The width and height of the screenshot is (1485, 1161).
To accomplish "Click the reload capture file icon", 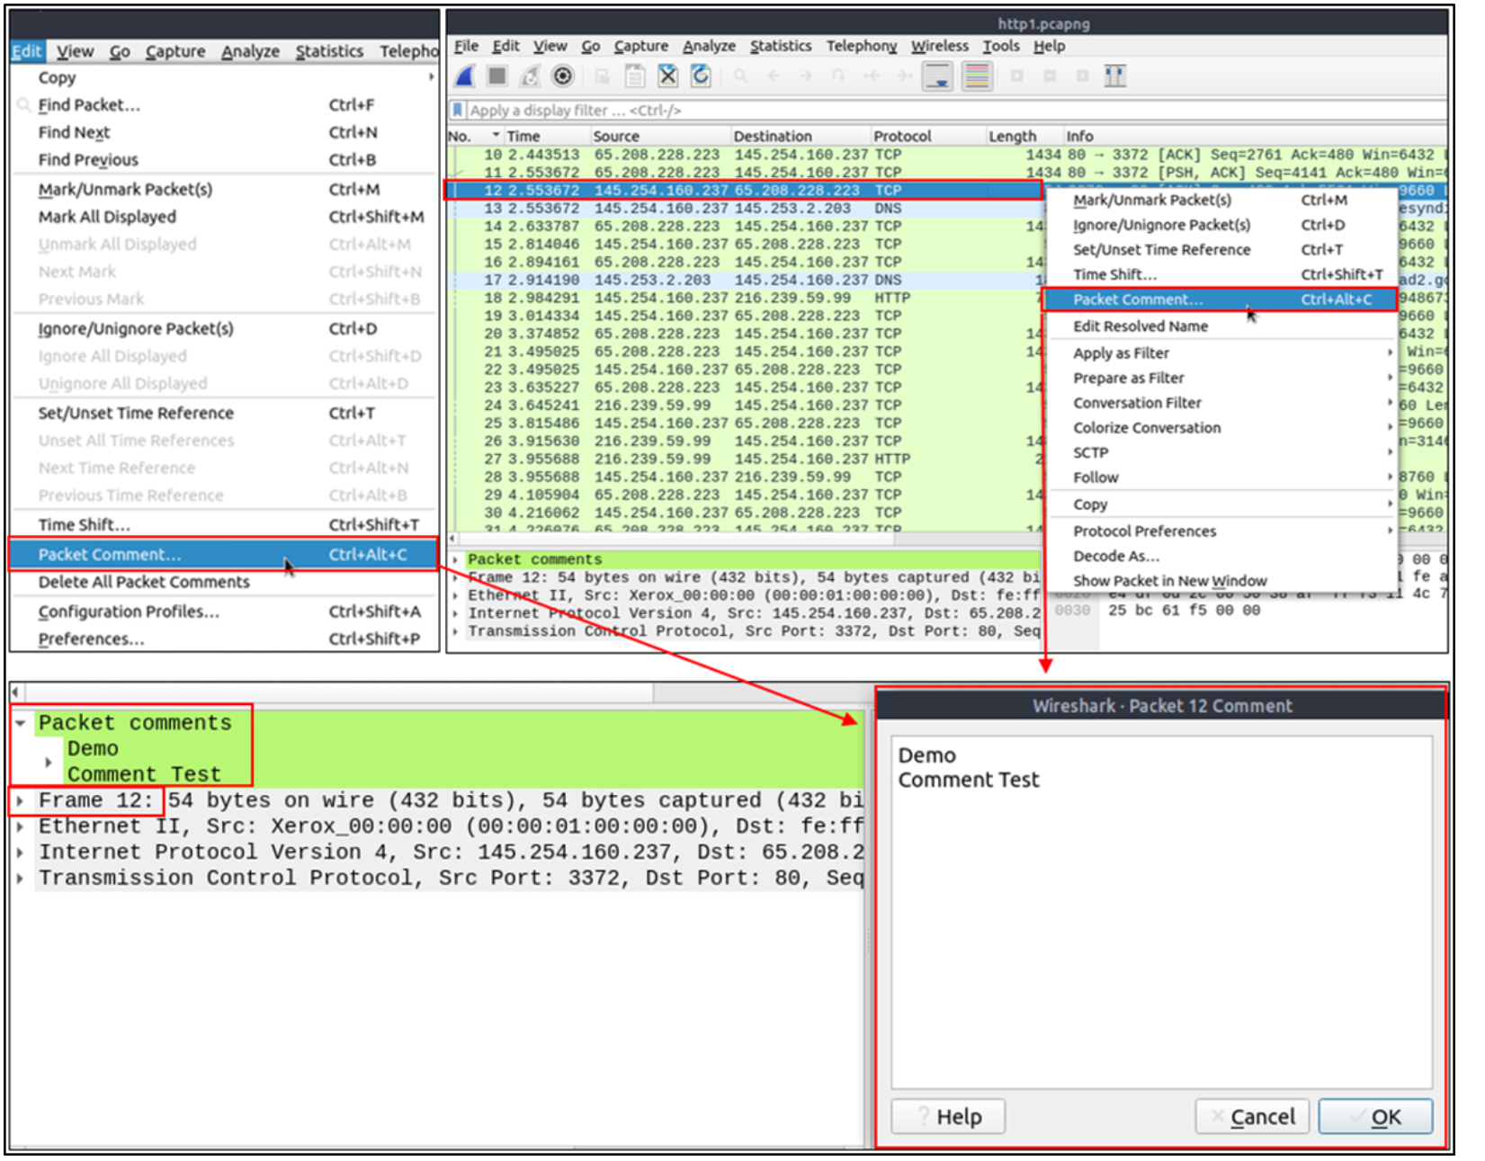I will coord(701,76).
